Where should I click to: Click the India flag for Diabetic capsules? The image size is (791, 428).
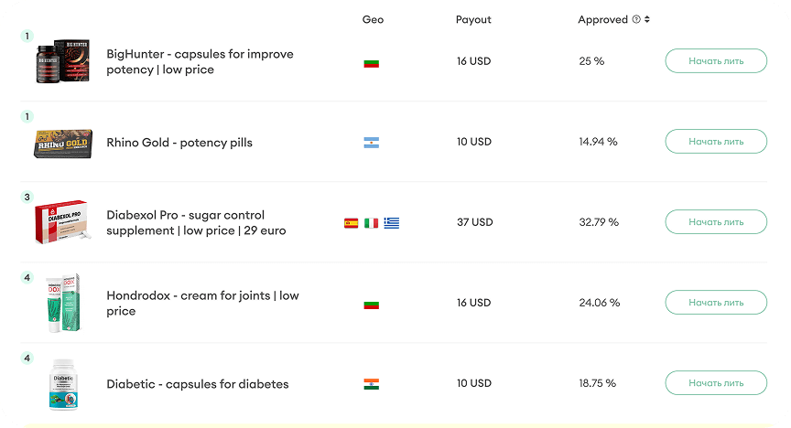371,384
